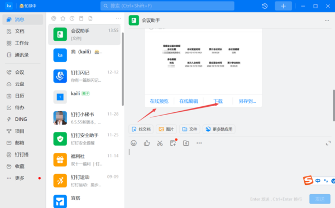Click 在线编辑 to edit file online

(x=189, y=101)
